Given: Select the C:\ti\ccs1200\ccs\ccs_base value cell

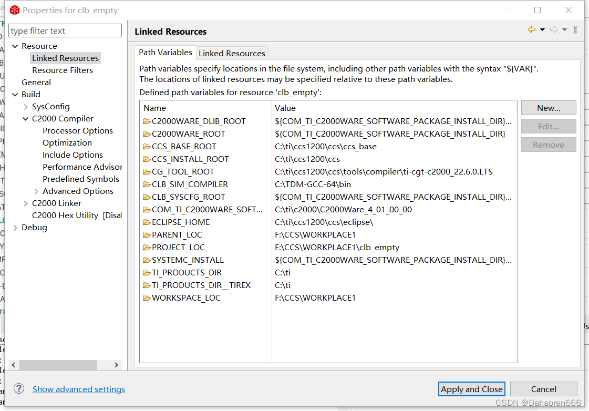Looking at the screenshot, I should 325,147.
